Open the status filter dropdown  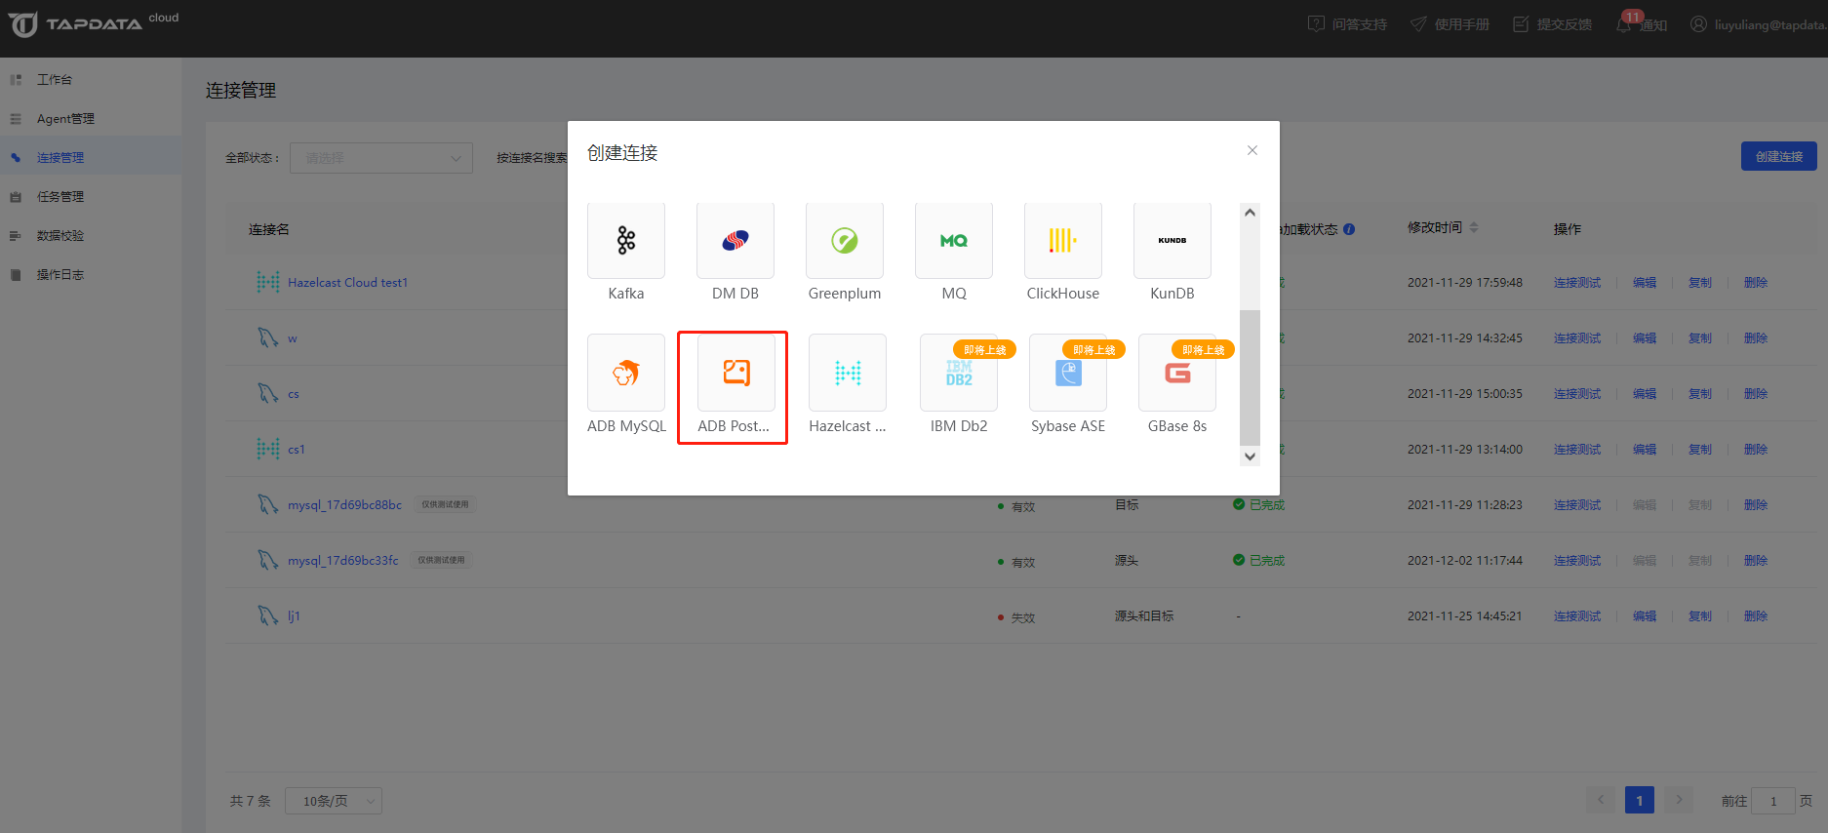[x=380, y=158]
